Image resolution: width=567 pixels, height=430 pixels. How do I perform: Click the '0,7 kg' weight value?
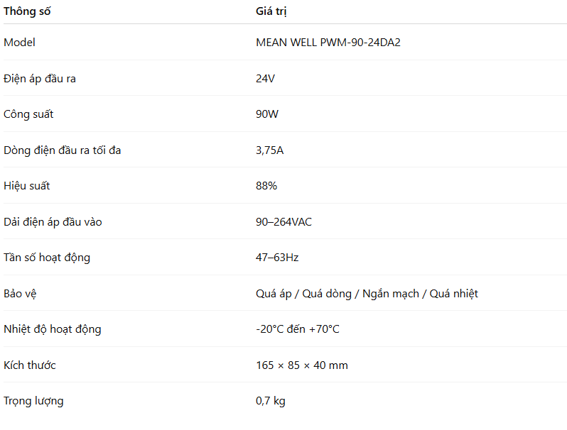click(271, 401)
